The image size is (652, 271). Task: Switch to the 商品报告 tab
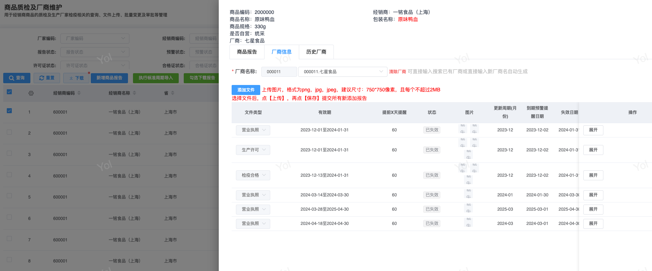click(x=247, y=52)
